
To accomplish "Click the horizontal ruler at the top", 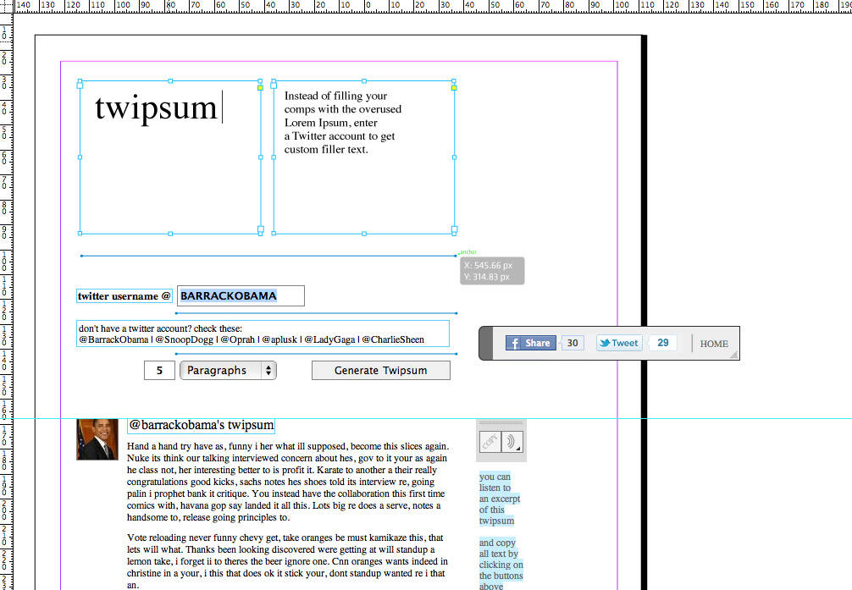I will coord(432,6).
